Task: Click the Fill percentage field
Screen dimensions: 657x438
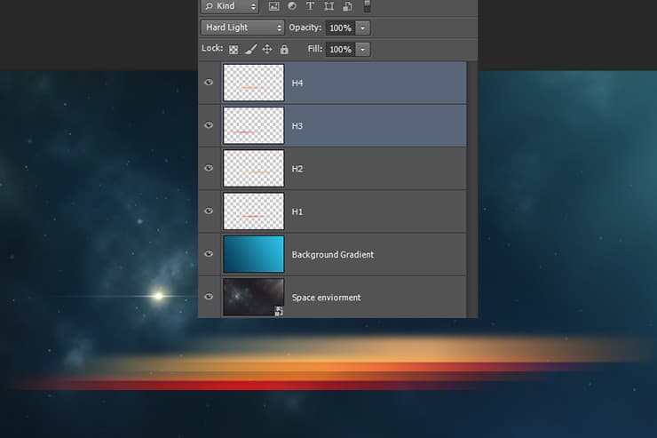Action: click(x=340, y=50)
